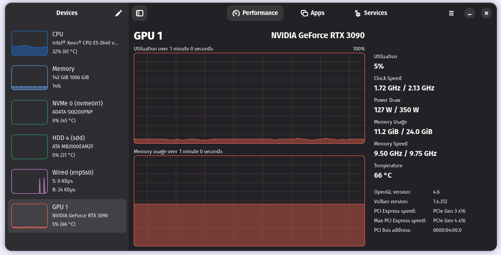Click the Services tab gears icon
The image size is (501, 255).
(x=358, y=13)
